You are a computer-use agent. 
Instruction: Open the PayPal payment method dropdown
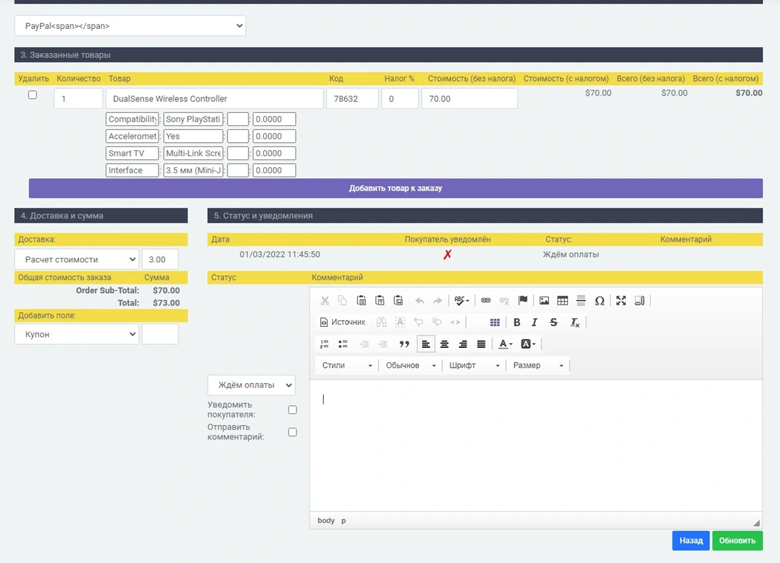click(130, 26)
